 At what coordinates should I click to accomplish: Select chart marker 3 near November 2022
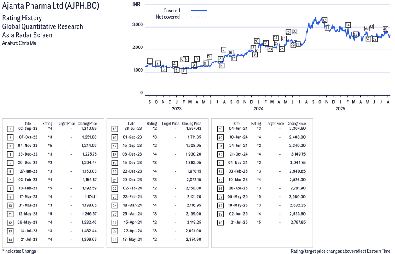pyautogui.click(x=164, y=69)
